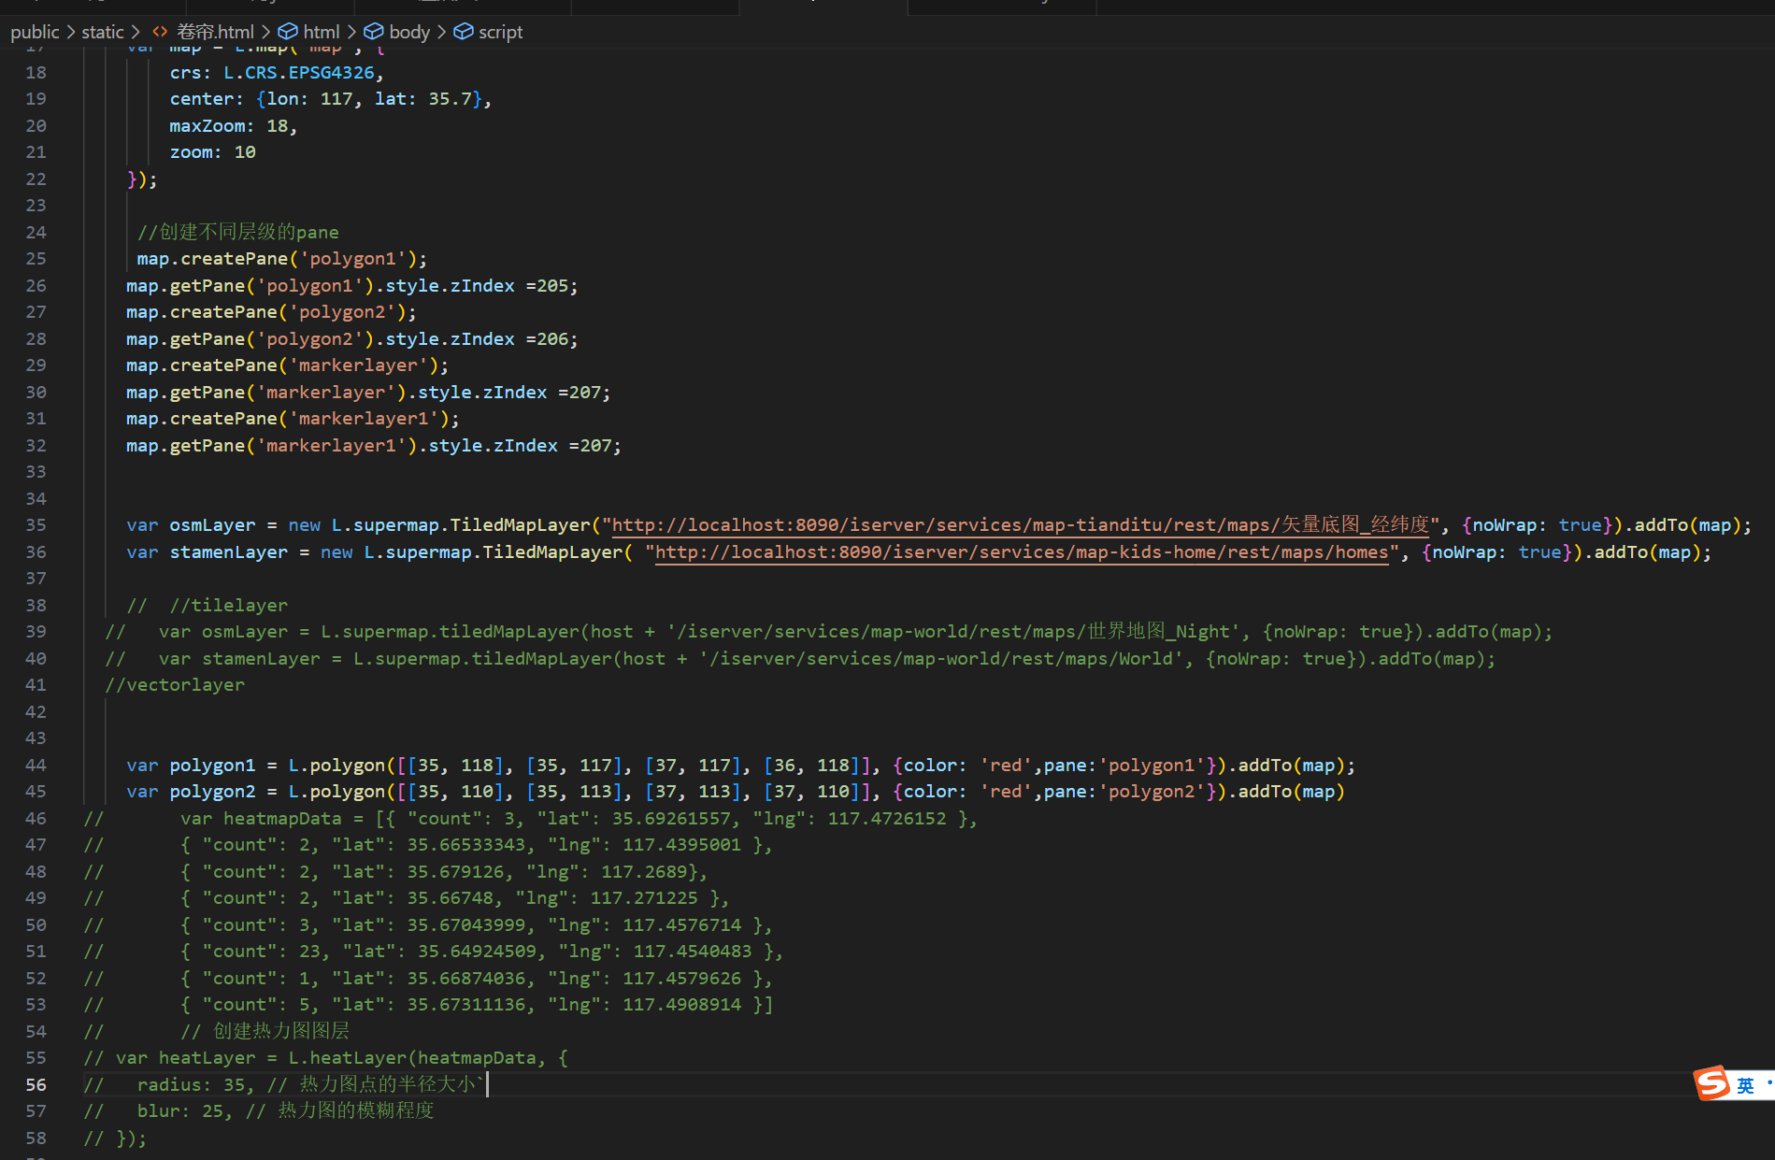This screenshot has height=1160, width=1775.
Task: Open the 'static' breadcrumb folder
Action: tap(102, 32)
